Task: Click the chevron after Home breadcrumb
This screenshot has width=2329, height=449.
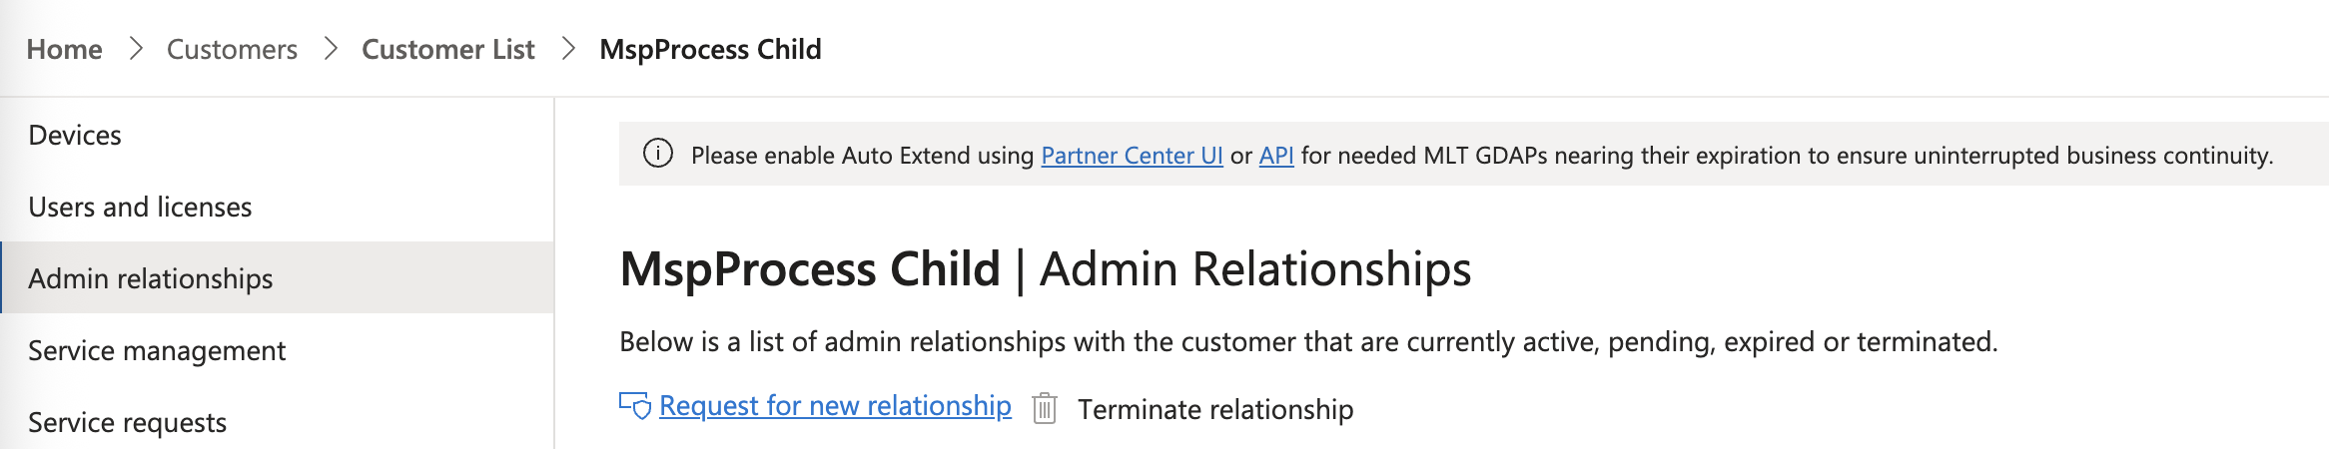Action: coord(136,49)
